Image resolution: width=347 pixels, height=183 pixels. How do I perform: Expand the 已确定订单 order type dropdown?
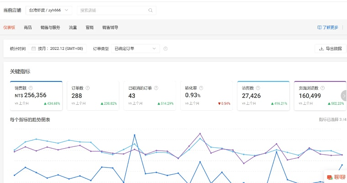(x=135, y=48)
